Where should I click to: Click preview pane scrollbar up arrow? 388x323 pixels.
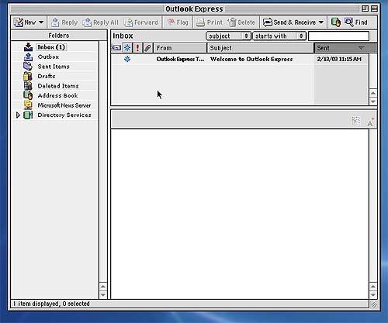point(373,287)
